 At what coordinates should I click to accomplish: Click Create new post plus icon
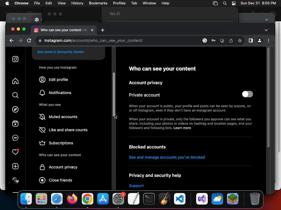click(15, 166)
